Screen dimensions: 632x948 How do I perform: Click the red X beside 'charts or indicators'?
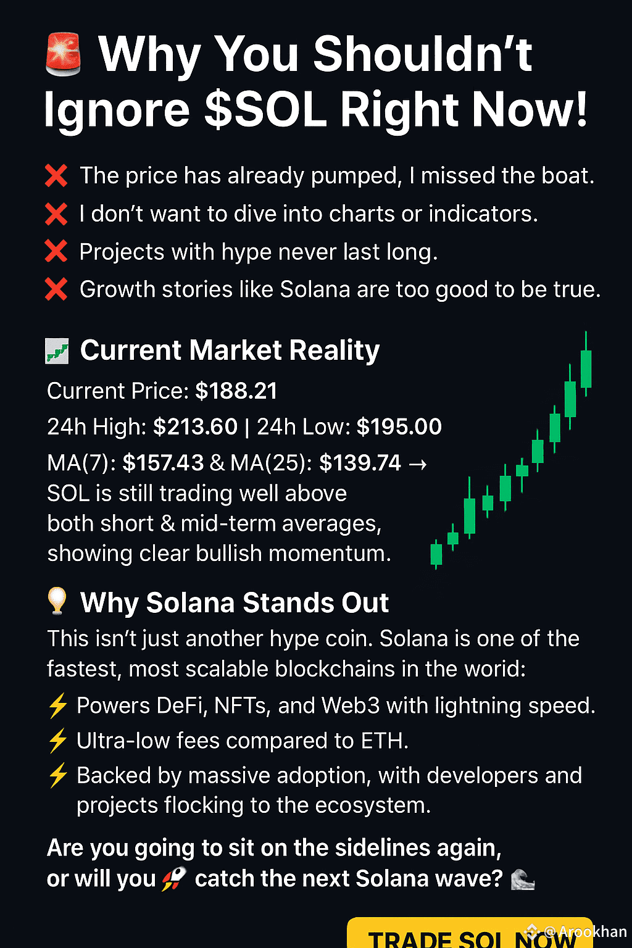56,214
